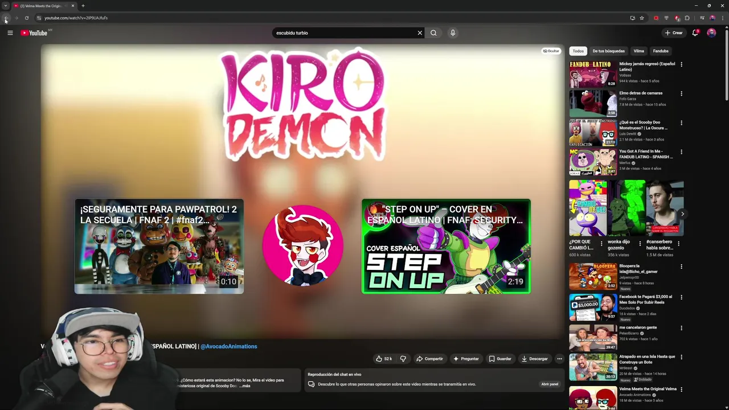Open the browser extensions puzzle icon
The height and width of the screenshot is (410, 729).
tap(687, 18)
